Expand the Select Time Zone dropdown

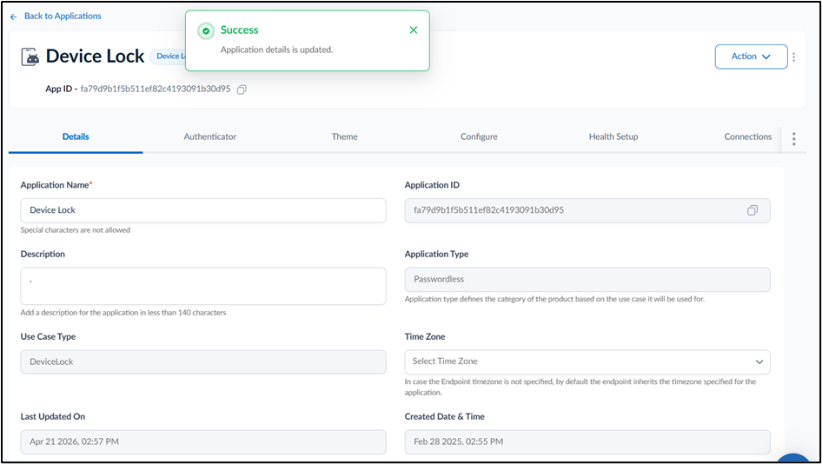coord(587,361)
